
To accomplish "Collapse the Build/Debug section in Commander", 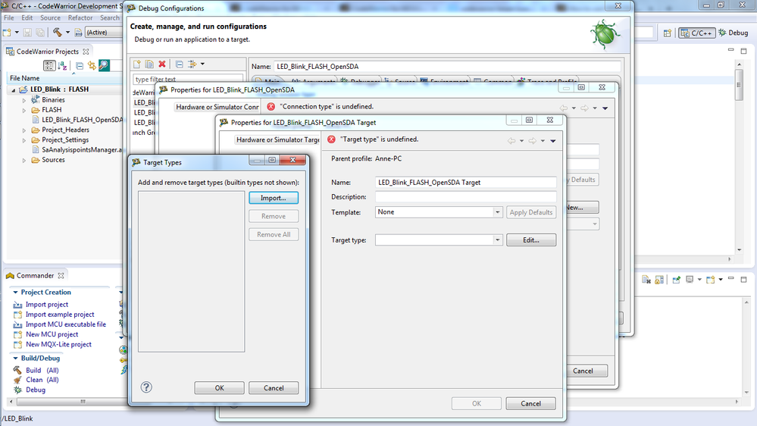I will click(x=15, y=359).
